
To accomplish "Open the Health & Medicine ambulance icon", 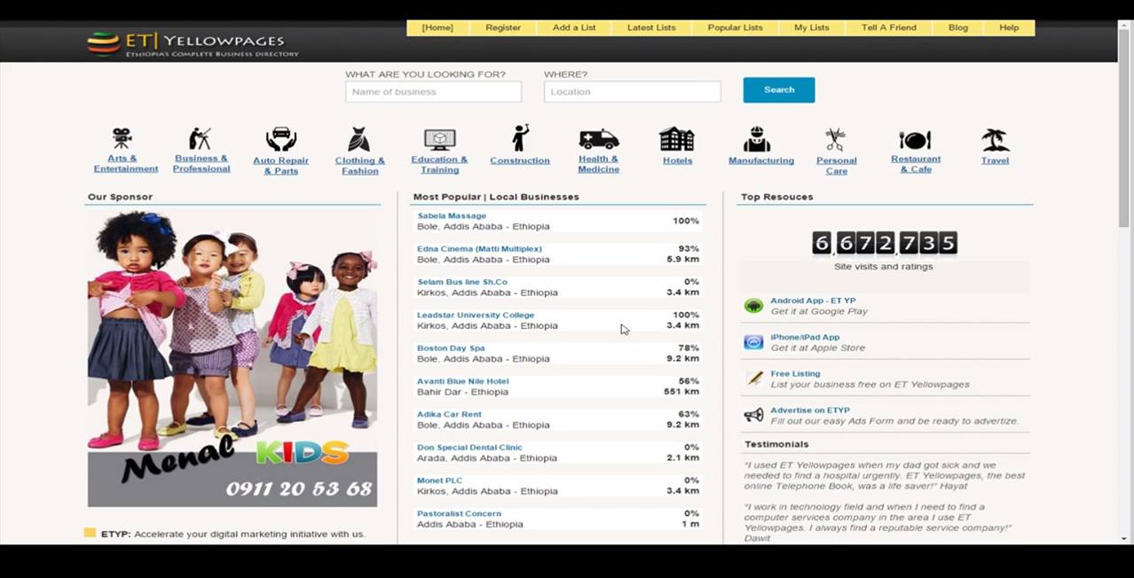I will 599,139.
